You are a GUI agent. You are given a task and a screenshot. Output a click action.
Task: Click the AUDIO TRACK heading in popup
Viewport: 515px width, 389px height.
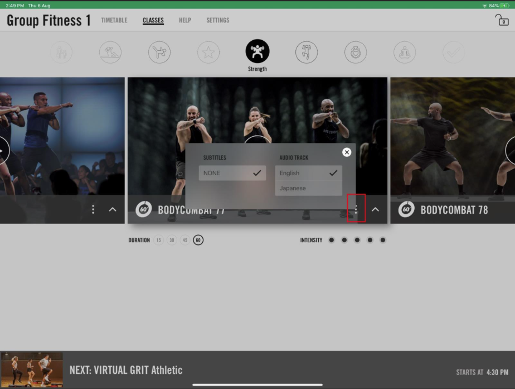click(x=294, y=158)
